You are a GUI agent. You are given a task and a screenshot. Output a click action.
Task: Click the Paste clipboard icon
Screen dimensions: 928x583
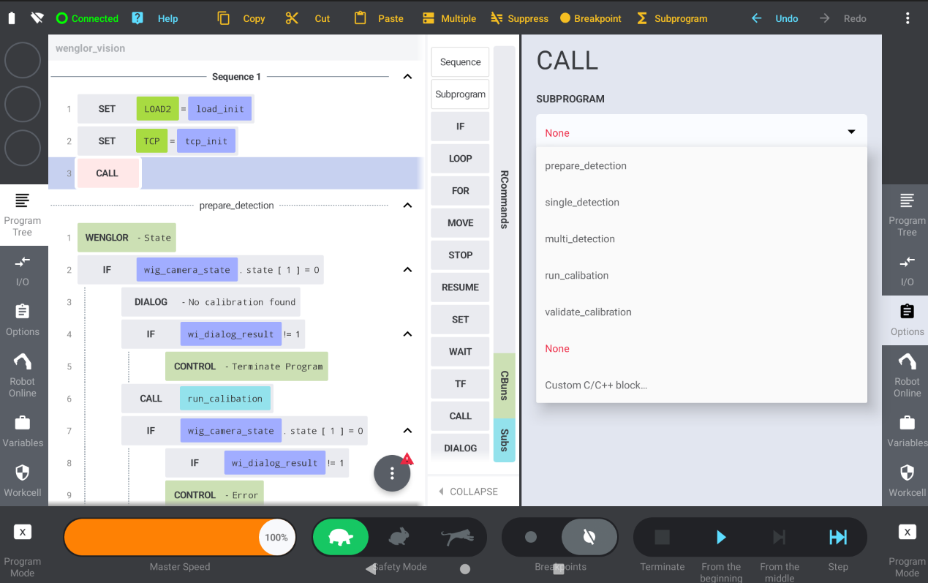pos(360,18)
